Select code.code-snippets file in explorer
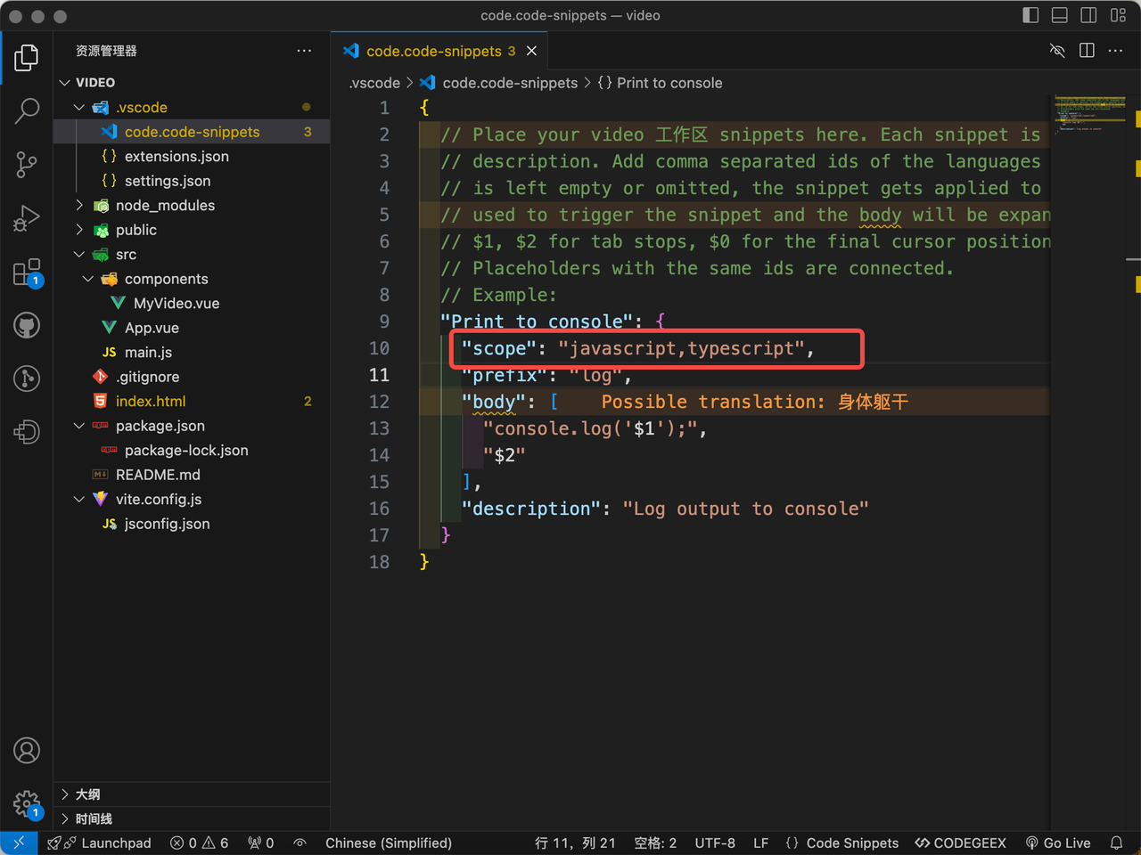This screenshot has height=855, width=1141. 192,132
